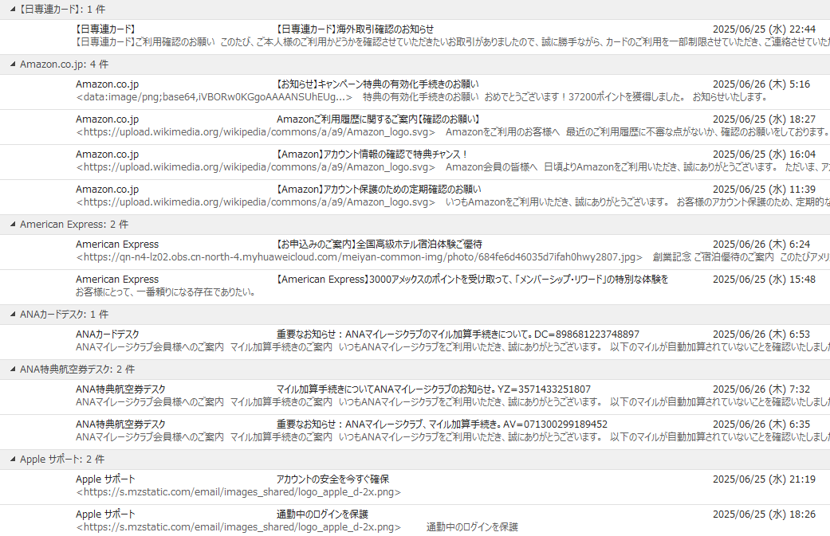
Task: Select sender Apple サポート on the 21:19 email
Action: pyautogui.click(x=105, y=479)
